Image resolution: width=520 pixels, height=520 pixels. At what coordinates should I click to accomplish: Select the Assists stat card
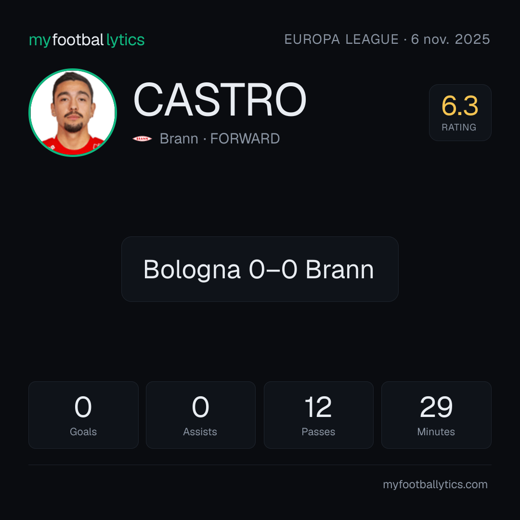click(x=201, y=415)
